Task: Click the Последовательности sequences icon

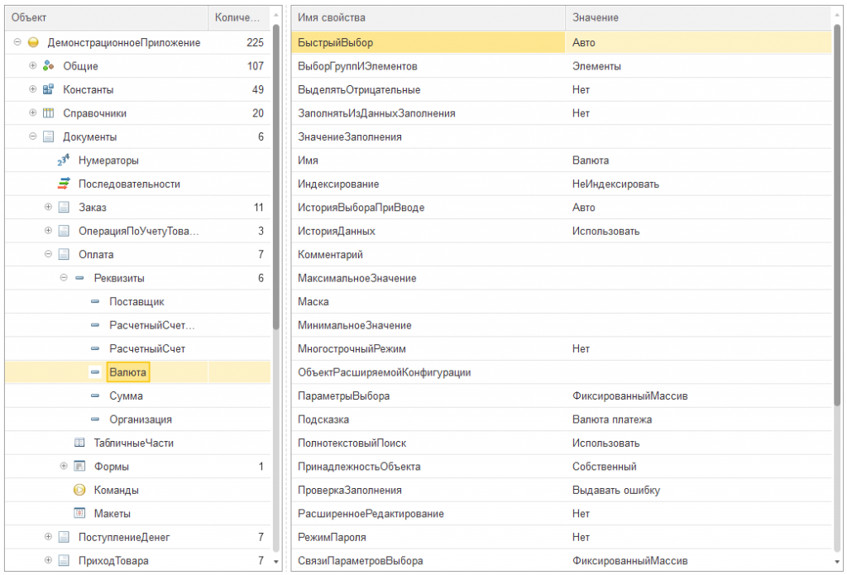Action: coord(64,184)
